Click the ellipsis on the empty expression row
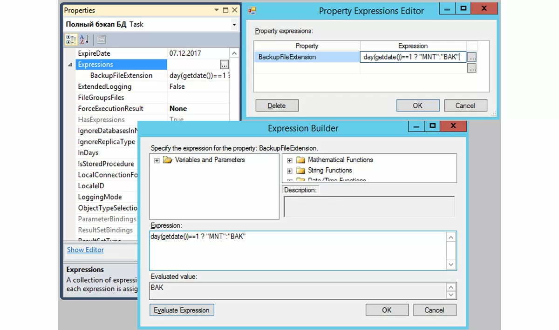This screenshot has width=559, height=330. click(472, 68)
